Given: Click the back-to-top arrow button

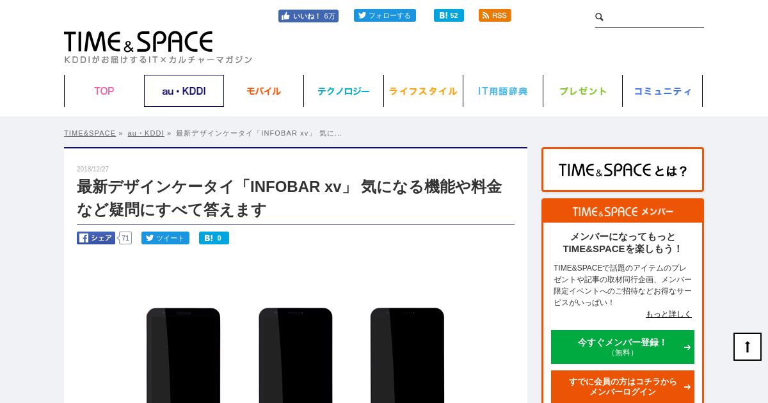Looking at the screenshot, I should [x=748, y=347].
